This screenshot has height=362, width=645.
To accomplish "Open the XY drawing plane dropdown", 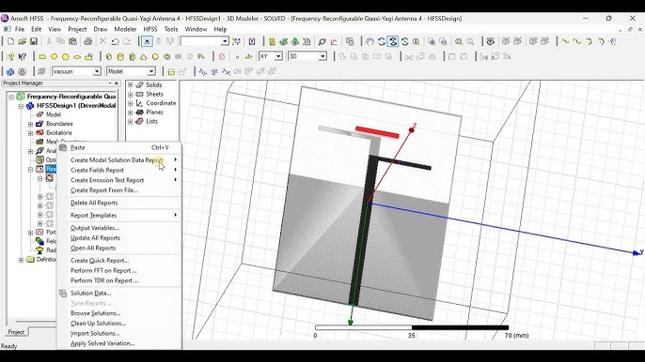I will [278, 56].
